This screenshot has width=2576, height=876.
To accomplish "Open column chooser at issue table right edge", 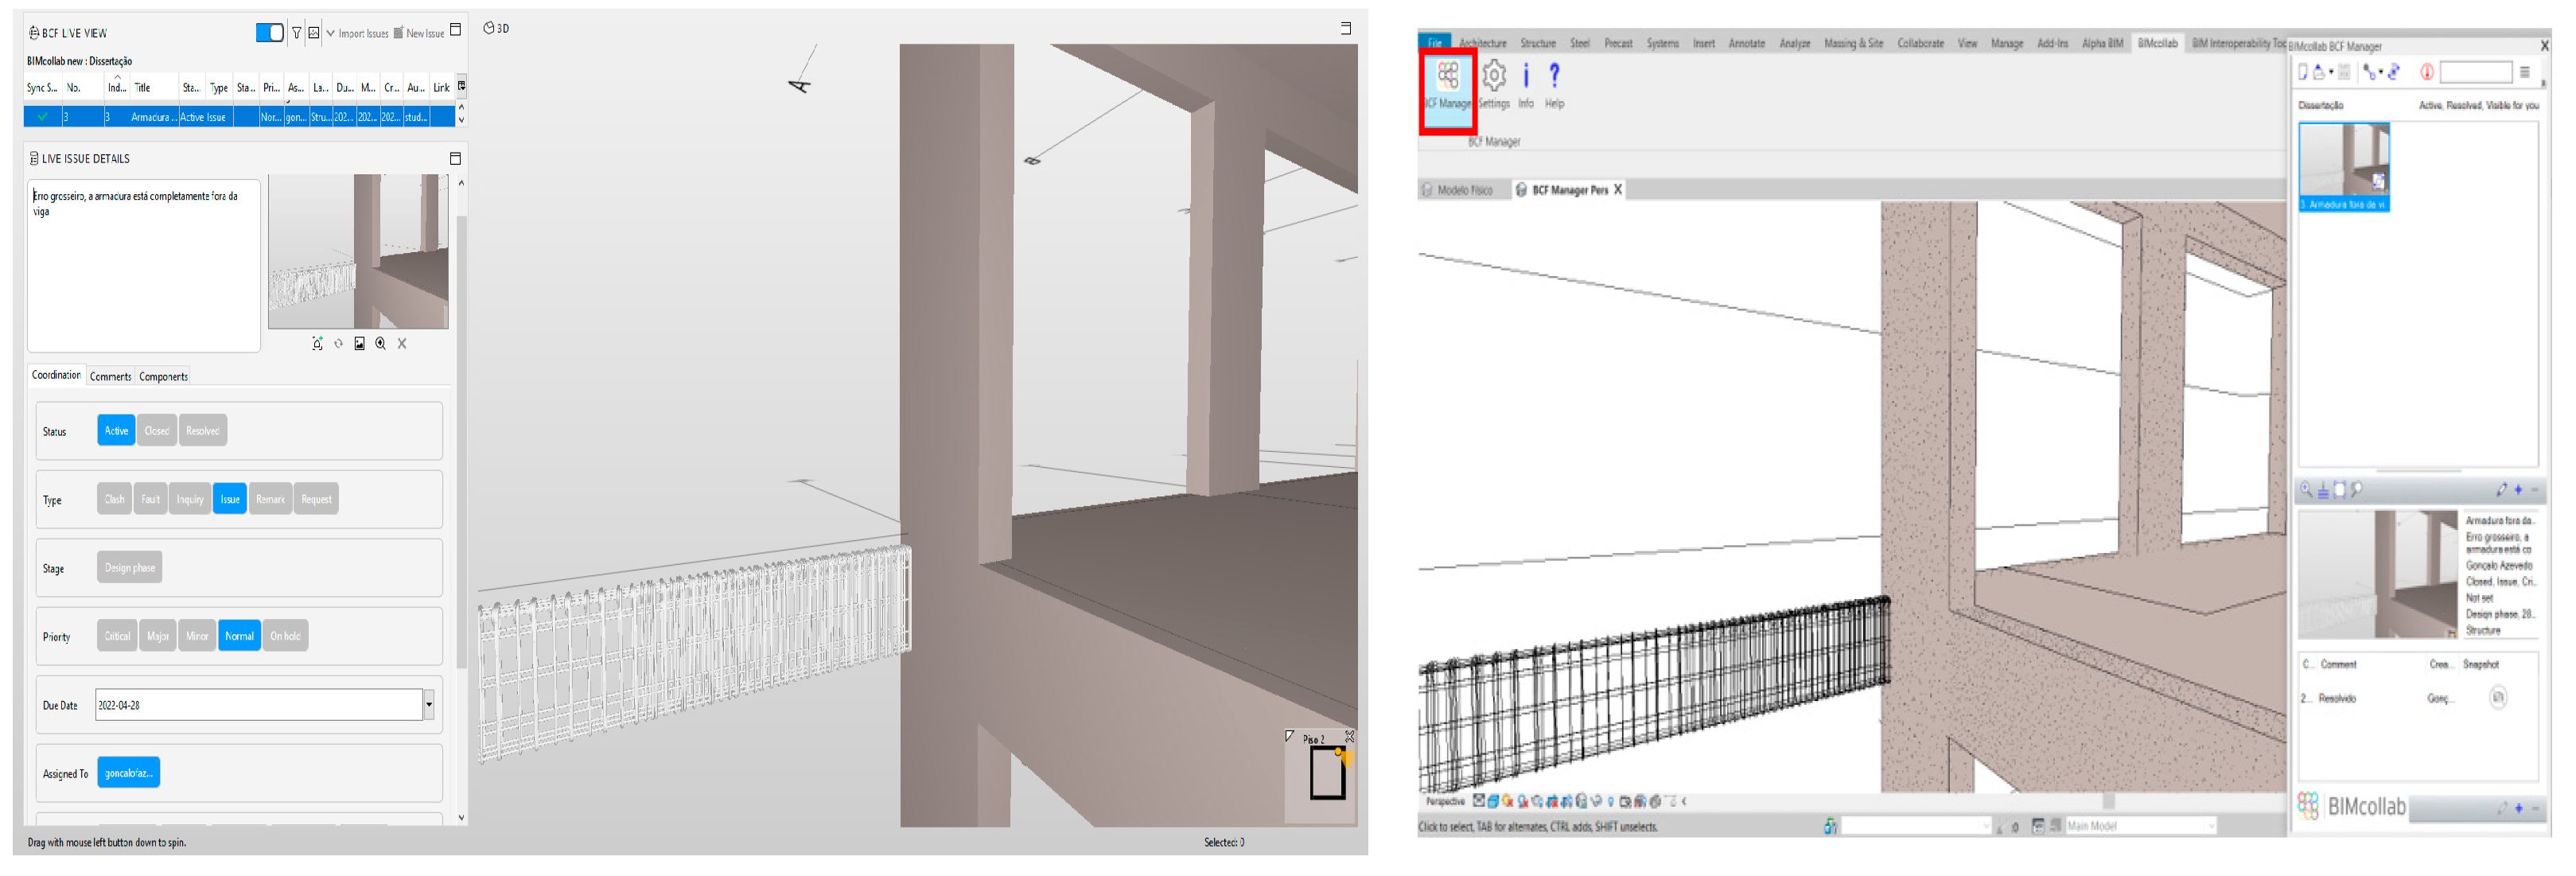I will click(461, 86).
